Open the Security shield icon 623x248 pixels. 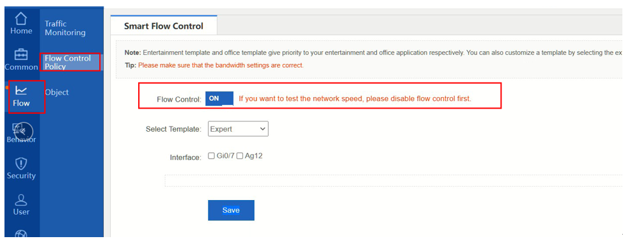21,164
